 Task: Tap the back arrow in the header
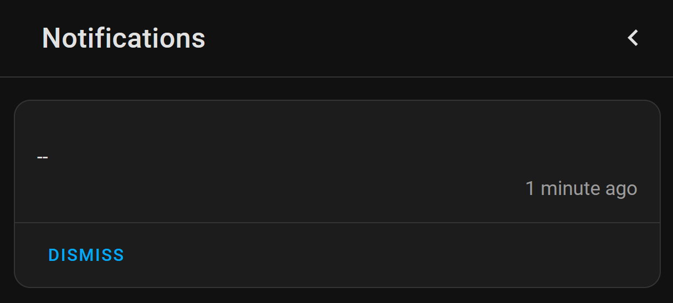point(633,38)
